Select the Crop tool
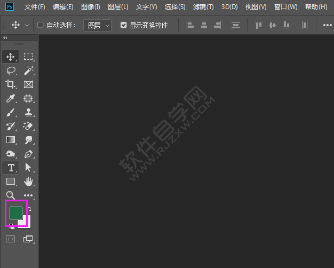 point(10,84)
